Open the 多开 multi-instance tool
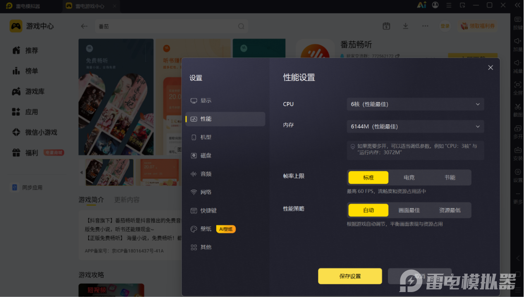The width and height of the screenshot is (524, 297). 518,132
